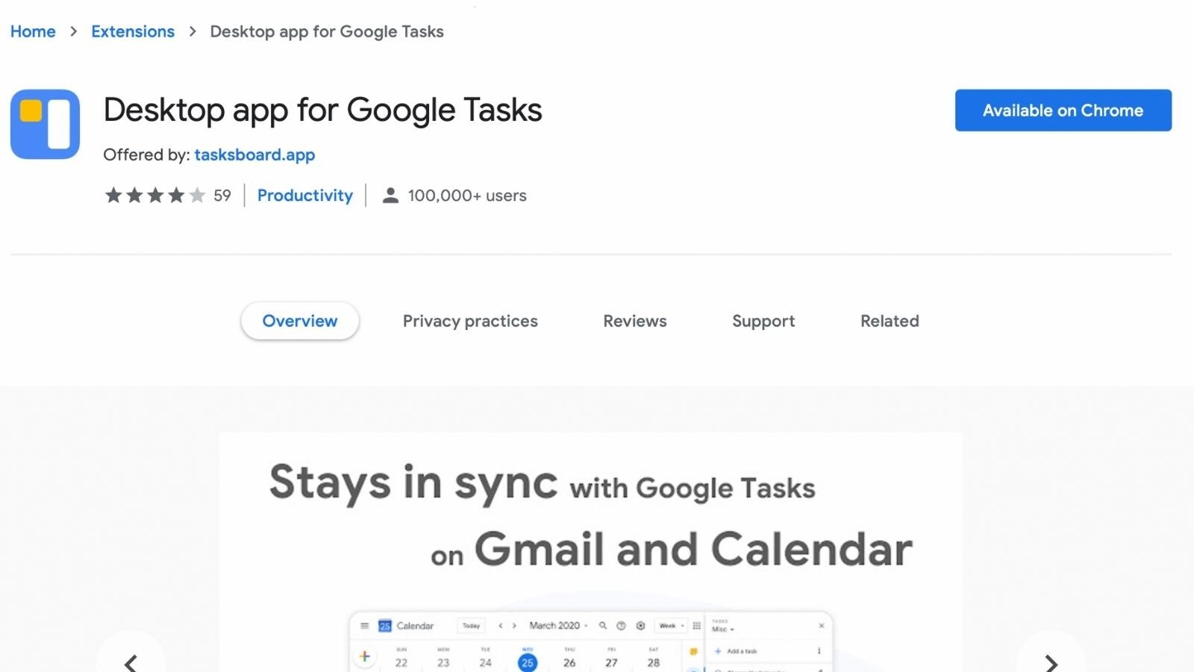Click the '100,000+ users' text
The image size is (1194, 672).
467,196
